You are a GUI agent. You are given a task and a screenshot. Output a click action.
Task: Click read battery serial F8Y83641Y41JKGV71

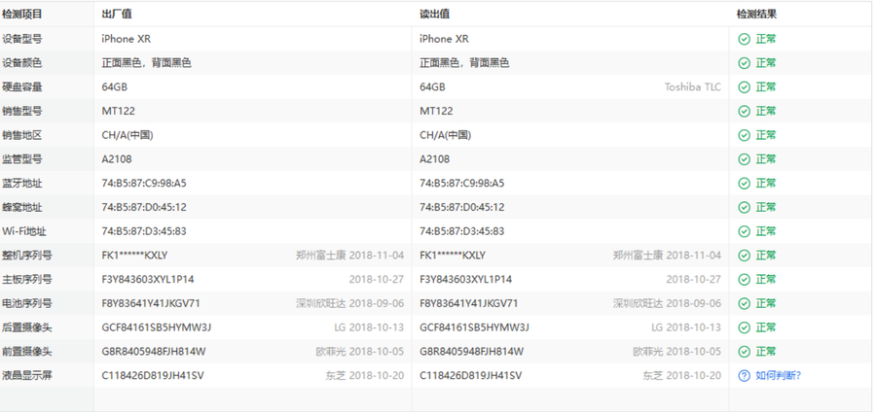469,303
